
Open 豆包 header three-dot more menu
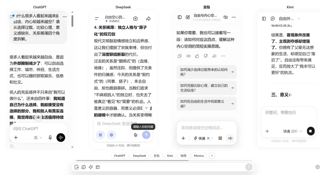pyautogui.click(x=234, y=17)
